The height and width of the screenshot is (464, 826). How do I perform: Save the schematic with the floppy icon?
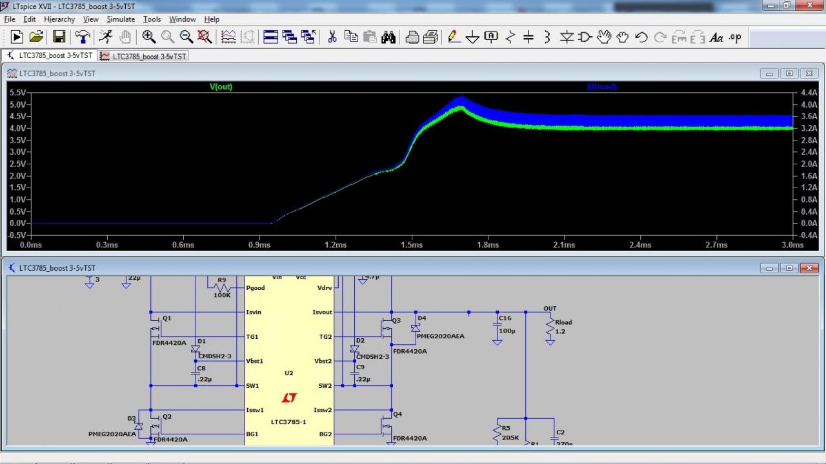pyautogui.click(x=59, y=37)
